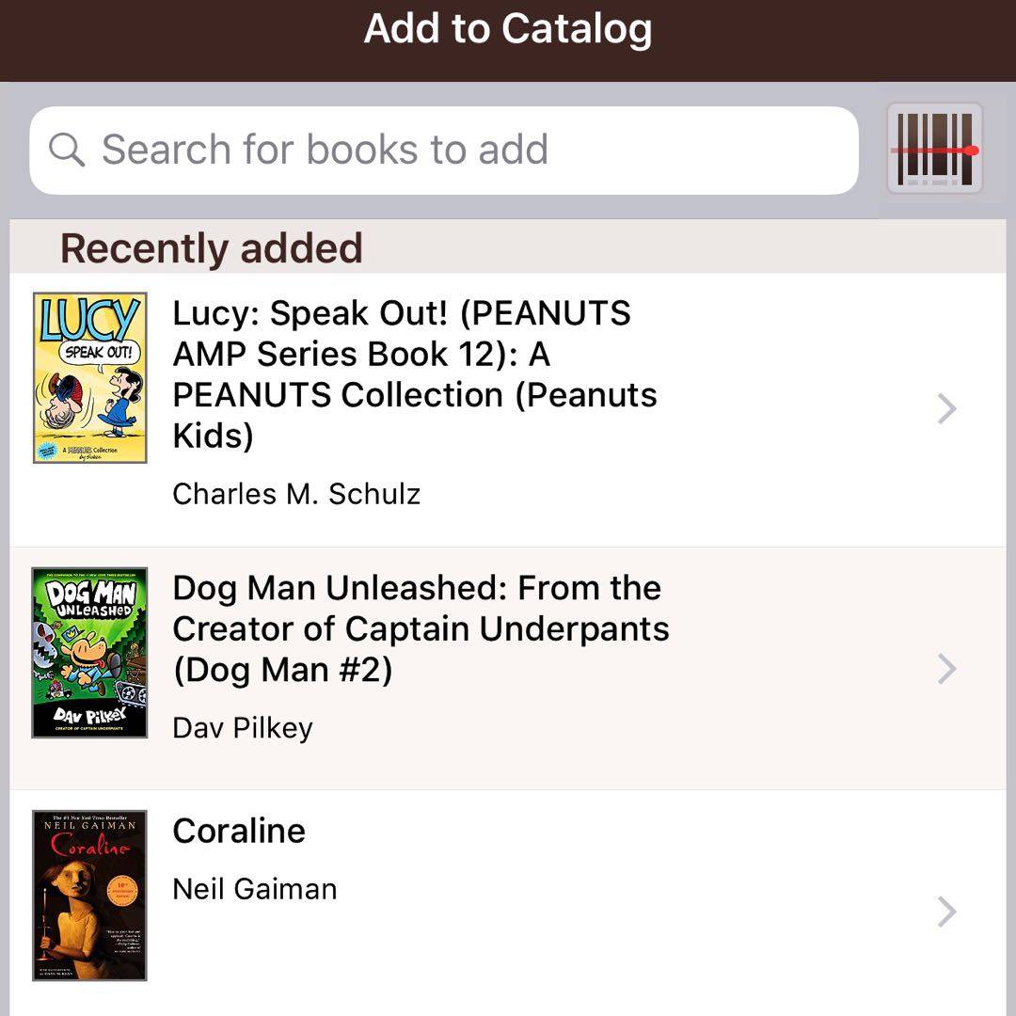The width and height of the screenshot is (1016, 1016).
Task: Click author name Charles M. Schulz
Action: tap(296, 494)
